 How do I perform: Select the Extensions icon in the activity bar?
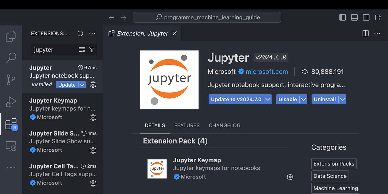[11, 124]
